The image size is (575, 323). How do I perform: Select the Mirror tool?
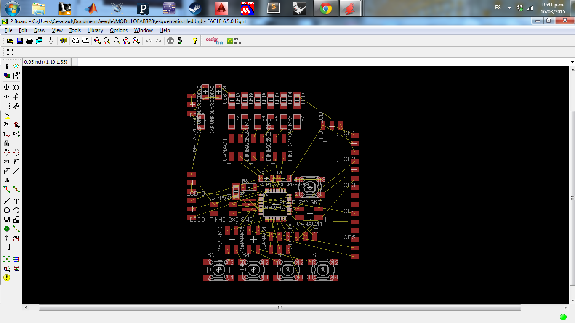point(7,97)
